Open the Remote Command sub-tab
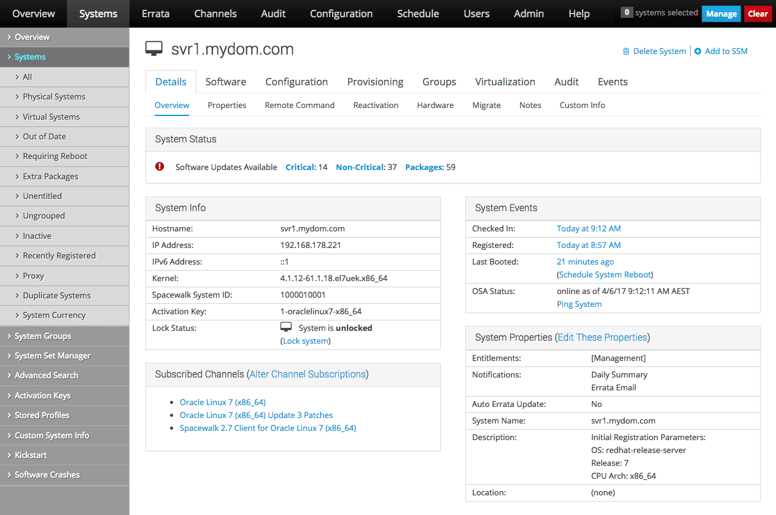The width and height of the screenshot is (776, 515). coord(300,105)
